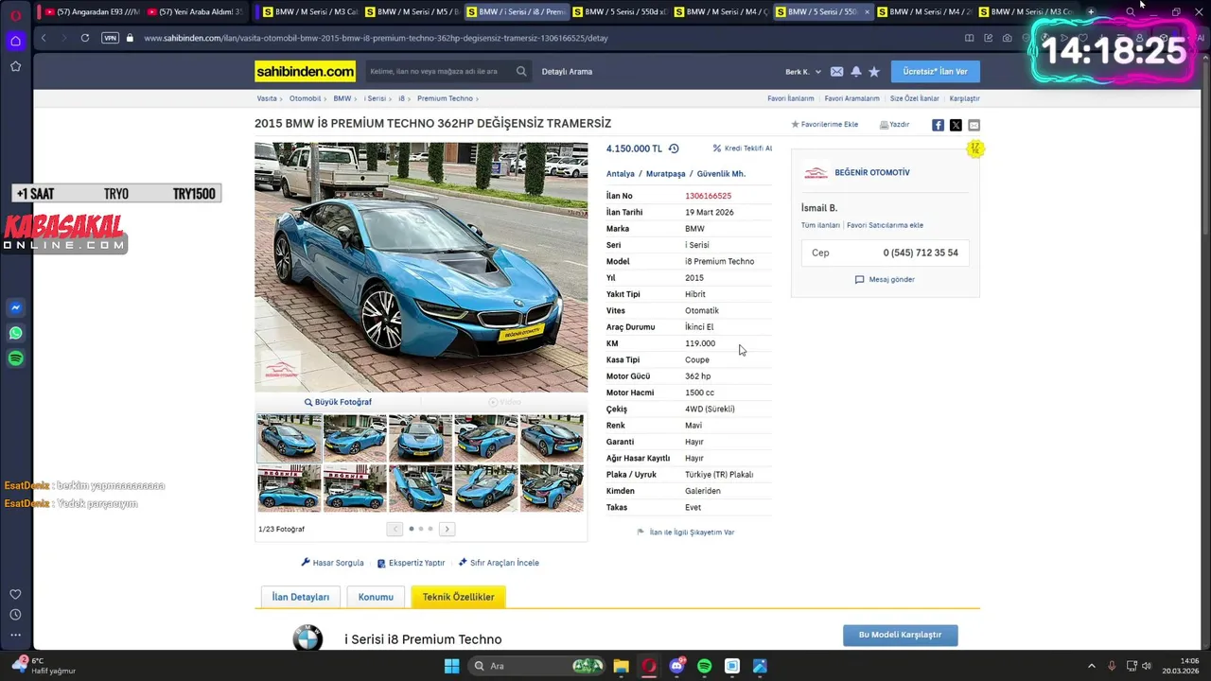Click Antalya location link

[621, 174]
